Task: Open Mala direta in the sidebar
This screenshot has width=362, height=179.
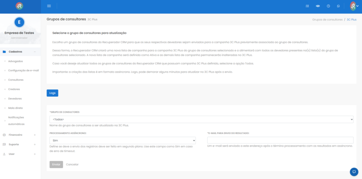Action: [x=15, y=108]
